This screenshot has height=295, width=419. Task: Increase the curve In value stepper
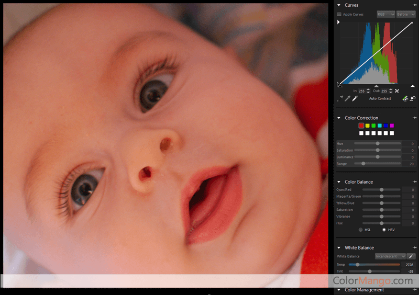[x=368, y=89]
